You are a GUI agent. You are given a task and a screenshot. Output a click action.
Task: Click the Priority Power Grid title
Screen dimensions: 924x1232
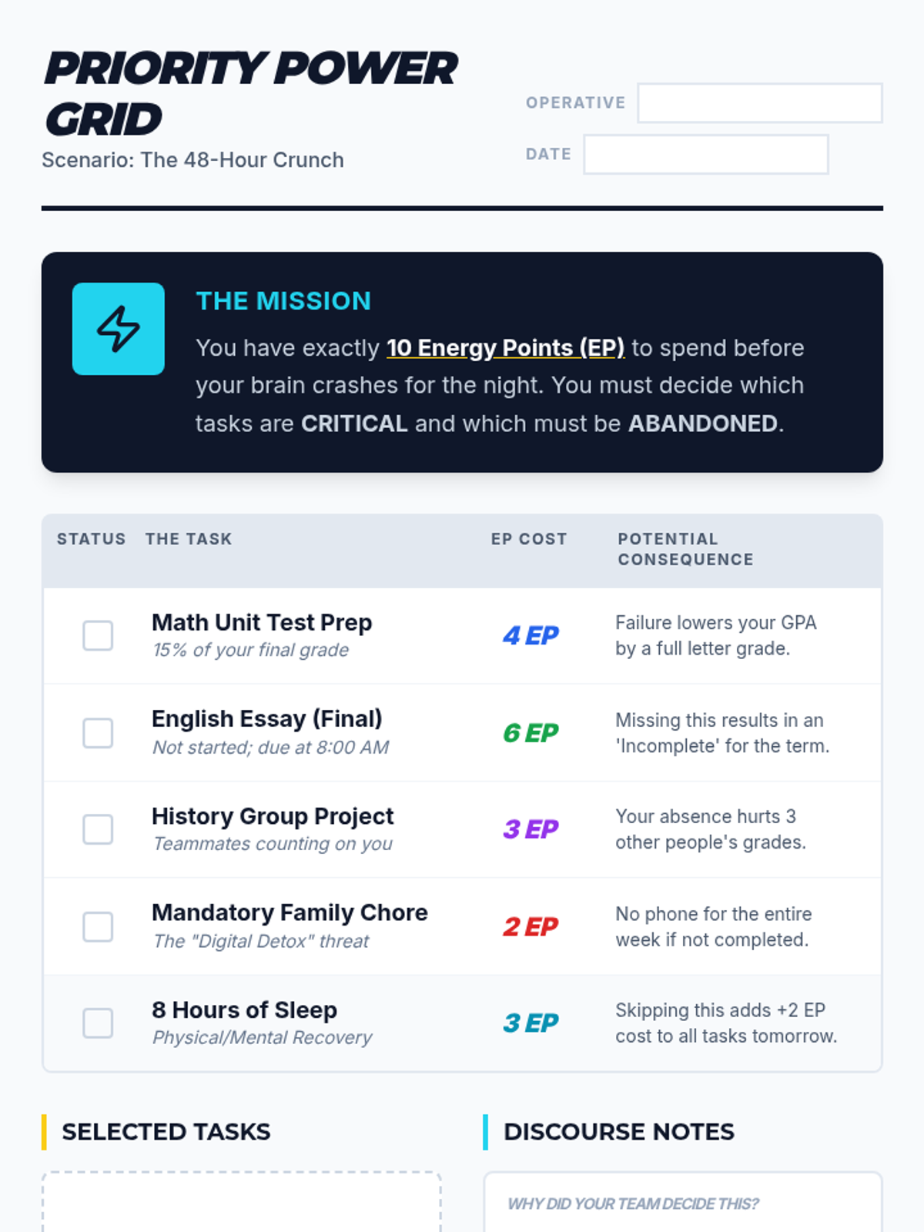250,92
